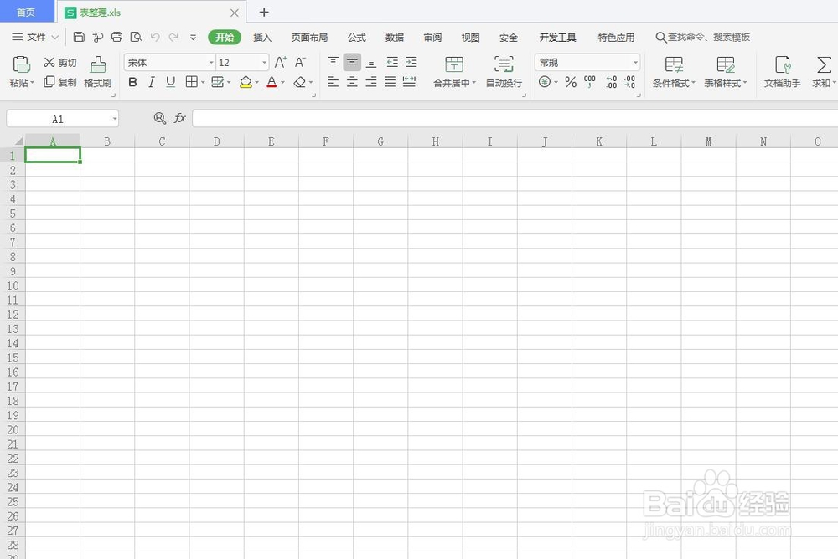This screenshot has width=838, height=559.
Task: Activate the Format Painter (格式刷)
Action: click(98, 71)
